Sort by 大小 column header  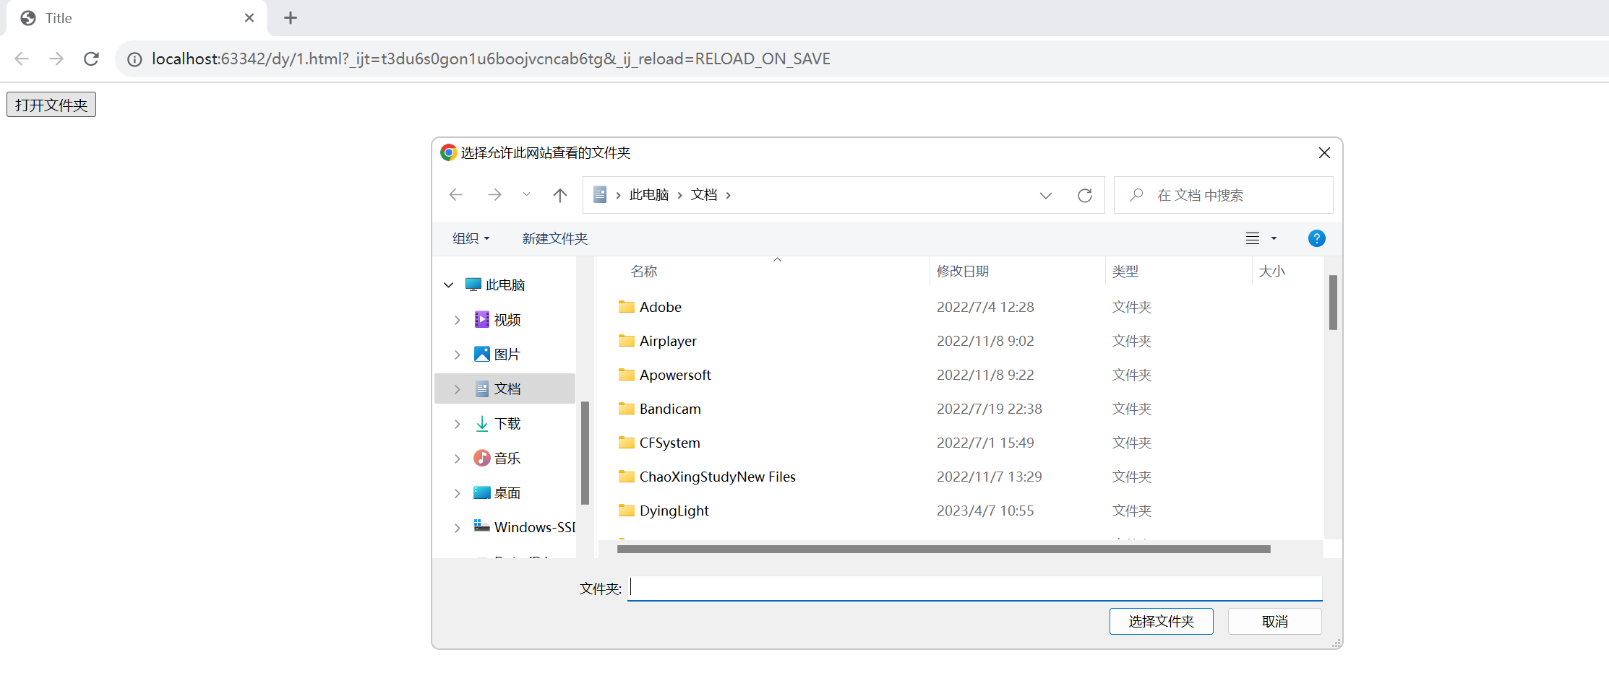tap(1272, 271)
